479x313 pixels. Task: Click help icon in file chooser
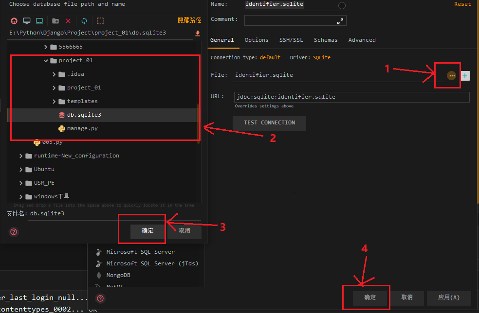(x=14, y=232)
